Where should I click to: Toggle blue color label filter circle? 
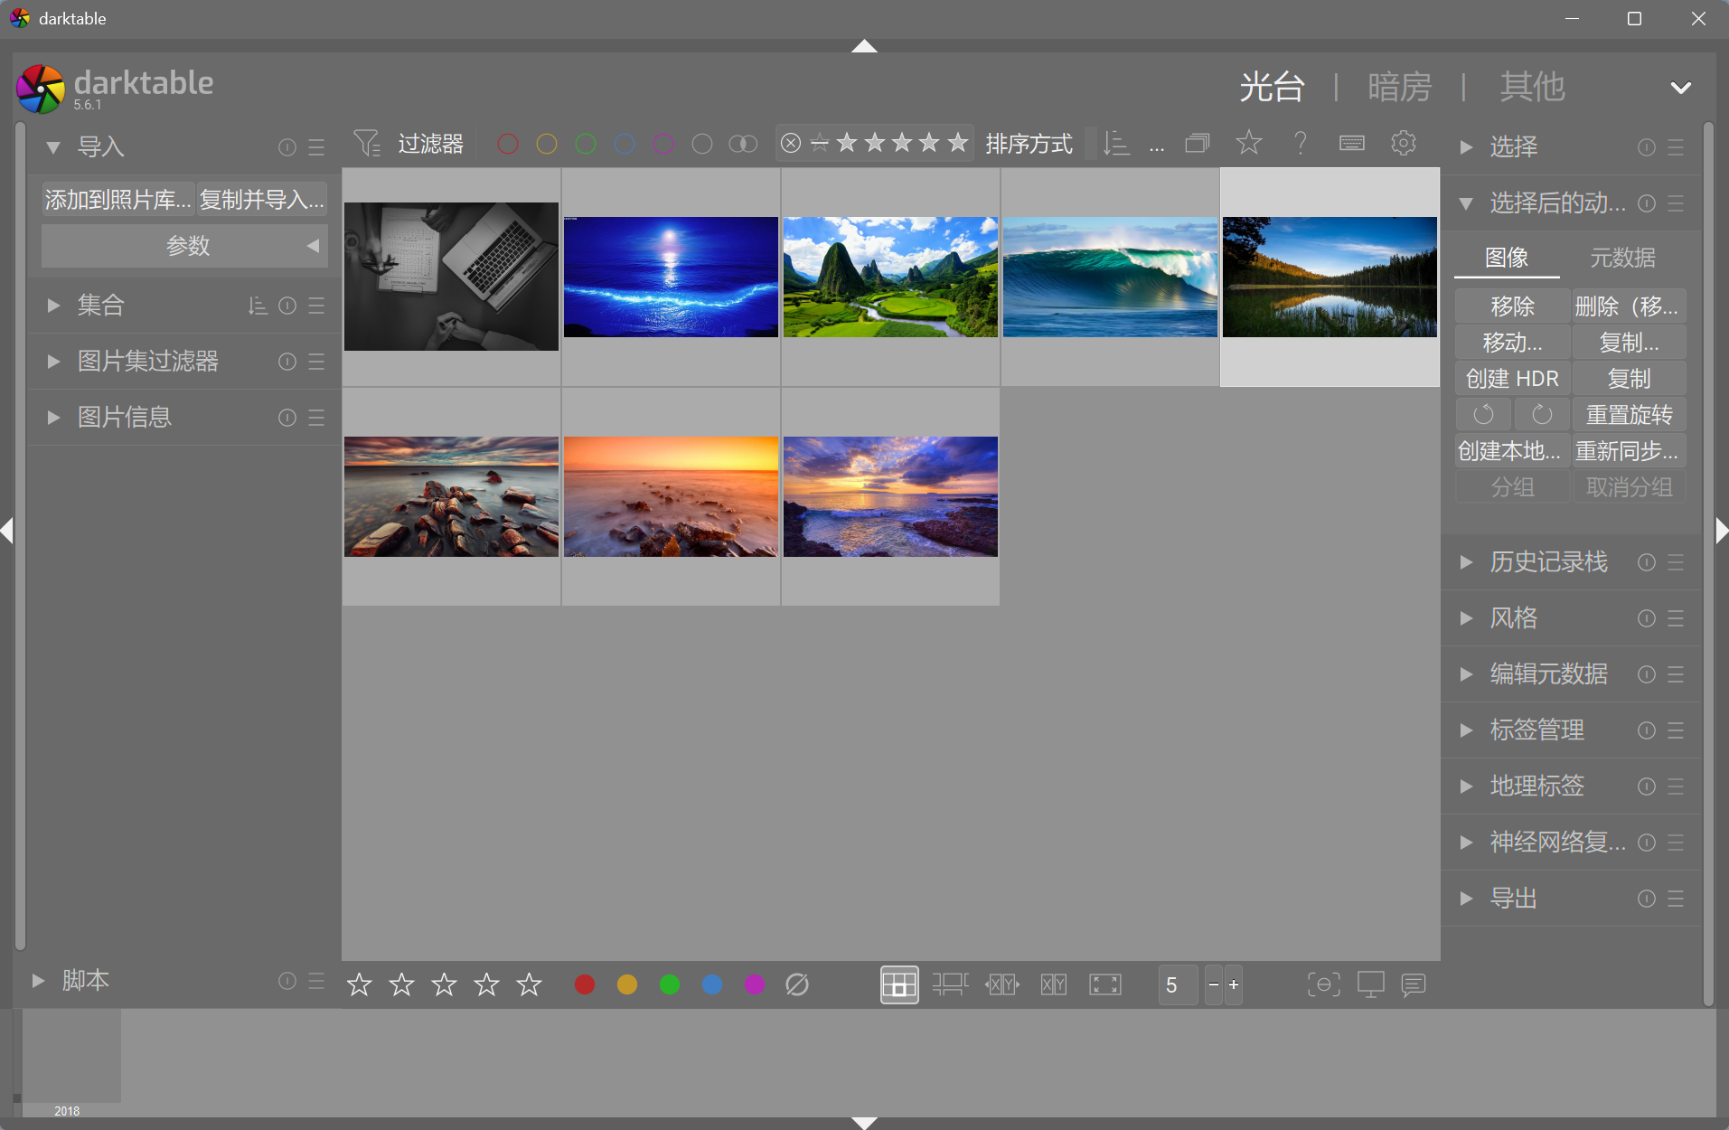click(x=625, y=143)
